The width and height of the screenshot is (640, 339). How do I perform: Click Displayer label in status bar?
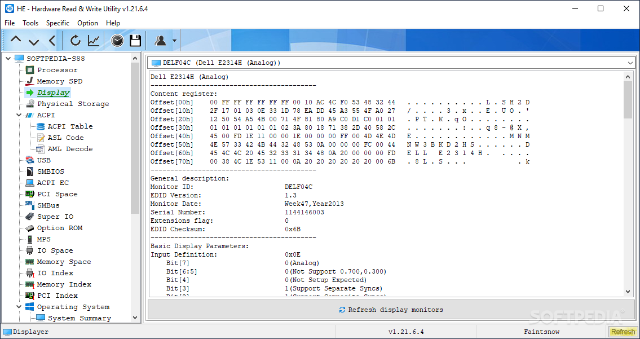(30, 332)
